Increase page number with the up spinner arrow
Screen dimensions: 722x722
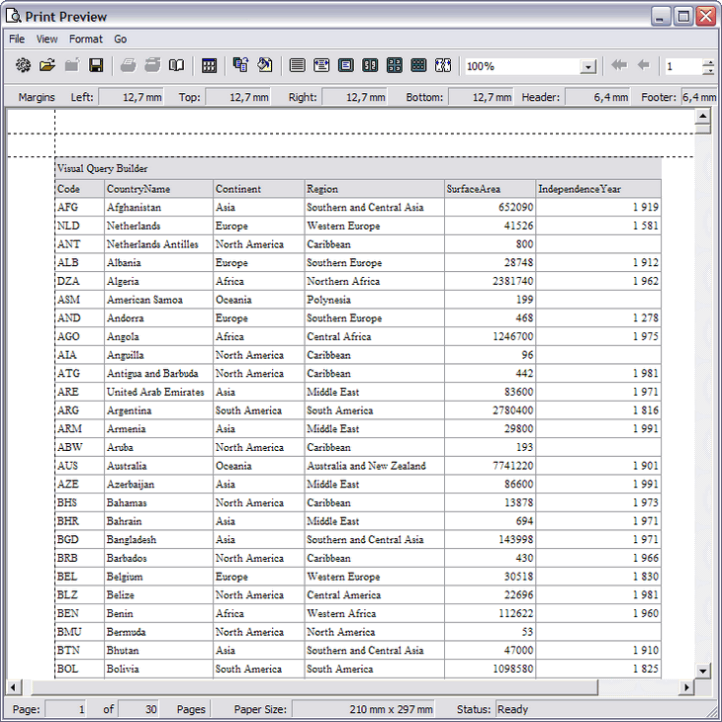[x=707, y=61]
